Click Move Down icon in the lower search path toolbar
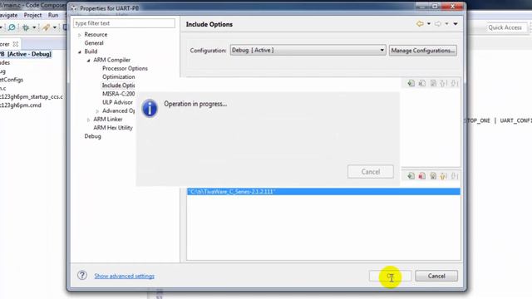Image resolution: width=532 pixels, height=299 pixels. 455,175
